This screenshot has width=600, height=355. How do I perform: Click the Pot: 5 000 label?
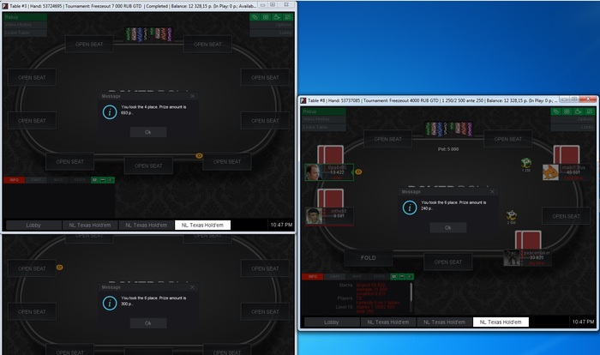(448, 149)
